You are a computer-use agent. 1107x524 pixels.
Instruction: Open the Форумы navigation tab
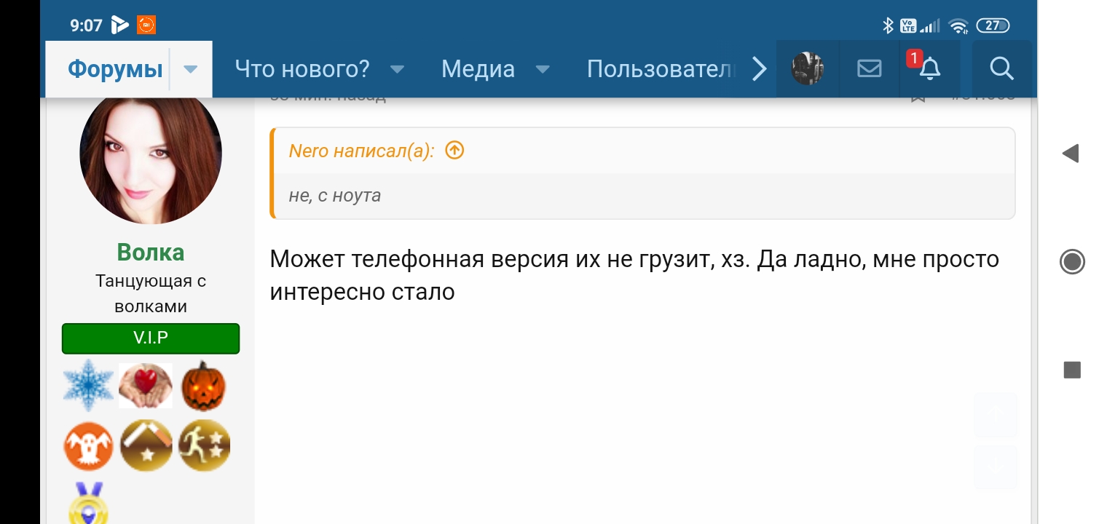pos(115,69)
